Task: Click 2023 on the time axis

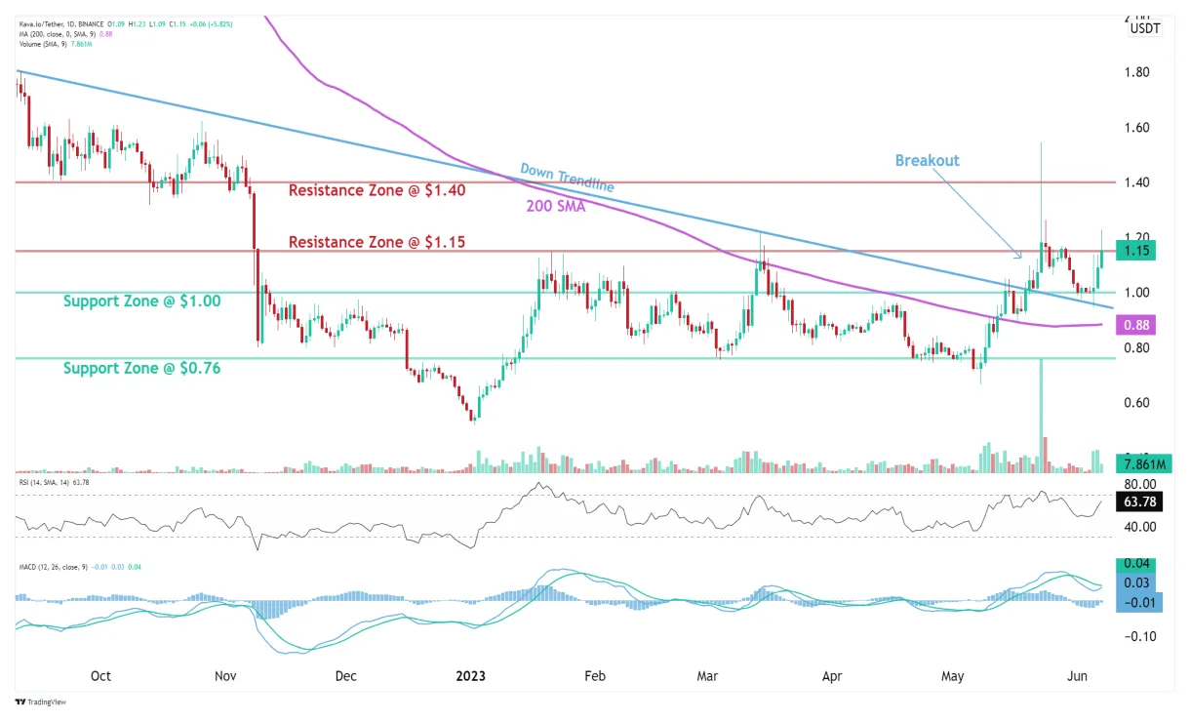Action: [x=471, y=675]
